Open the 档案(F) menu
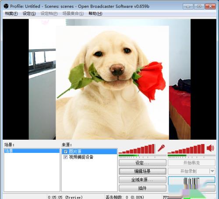The width and height of the screenshot is (219, 199). [11, 14]
